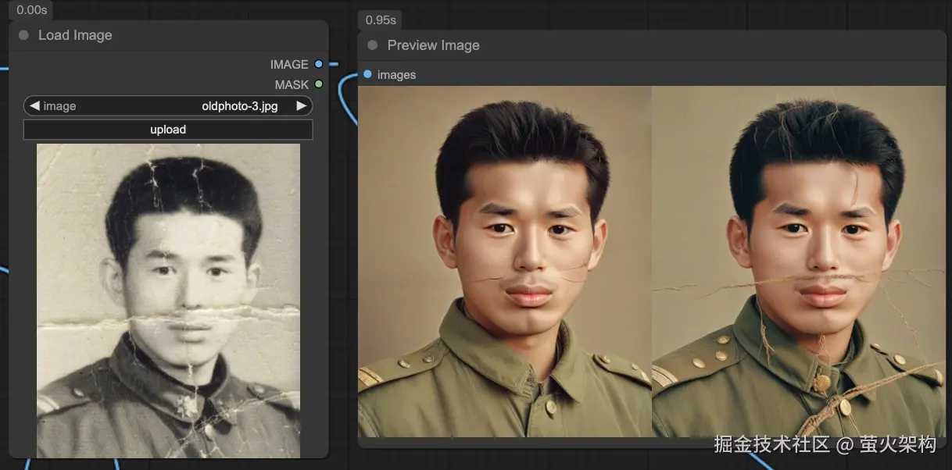Collapse the Preview Image node using its dot

tap(373, 45)
